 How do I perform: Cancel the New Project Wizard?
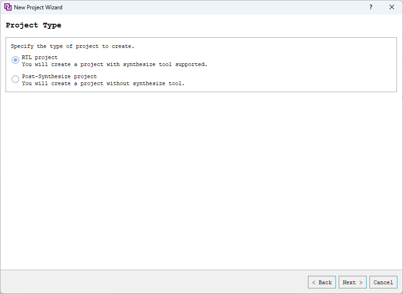pos(383,282)
